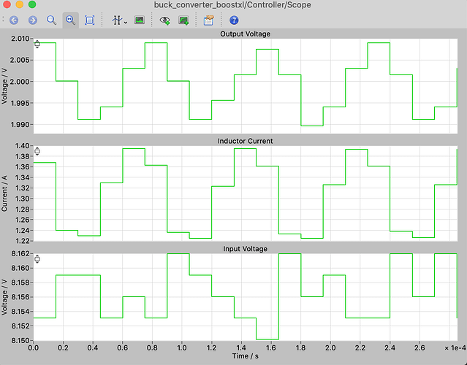Click the Current / A axis label
467x365 pixels.
point(4,193)
